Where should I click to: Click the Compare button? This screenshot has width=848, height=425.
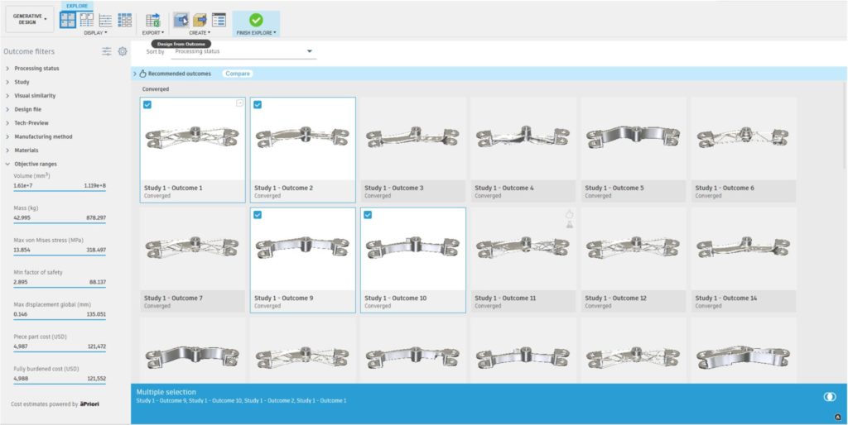pyautogui.click(x=238, y=74)
